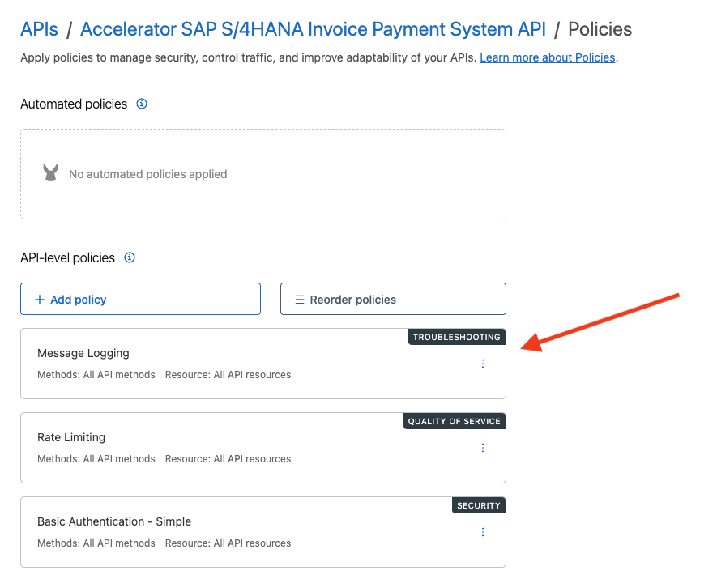Select the Policies breadcrumb item
This screenshot has width=717, height=583.
tap(600, 30)
